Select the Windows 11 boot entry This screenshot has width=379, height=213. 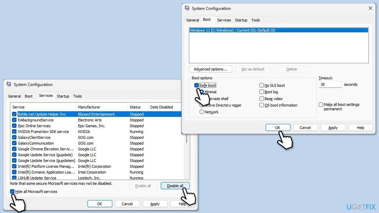pyautogui.click(x=232, y=30)
